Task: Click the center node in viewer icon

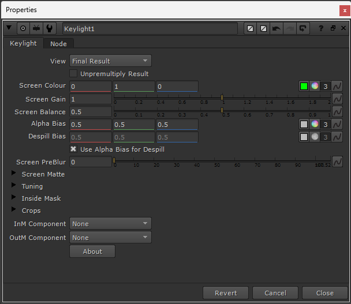Action: [x=23, y=28]
